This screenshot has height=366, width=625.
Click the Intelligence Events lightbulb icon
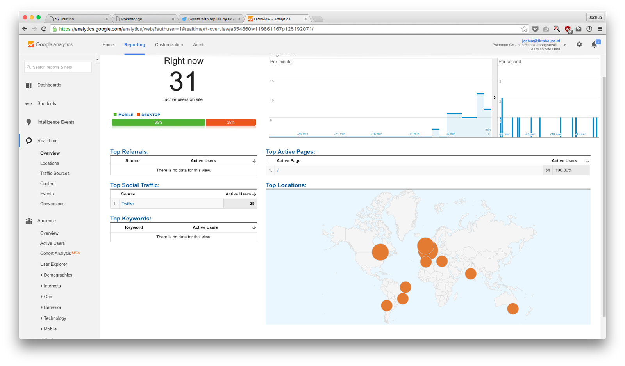coord(29,122)
